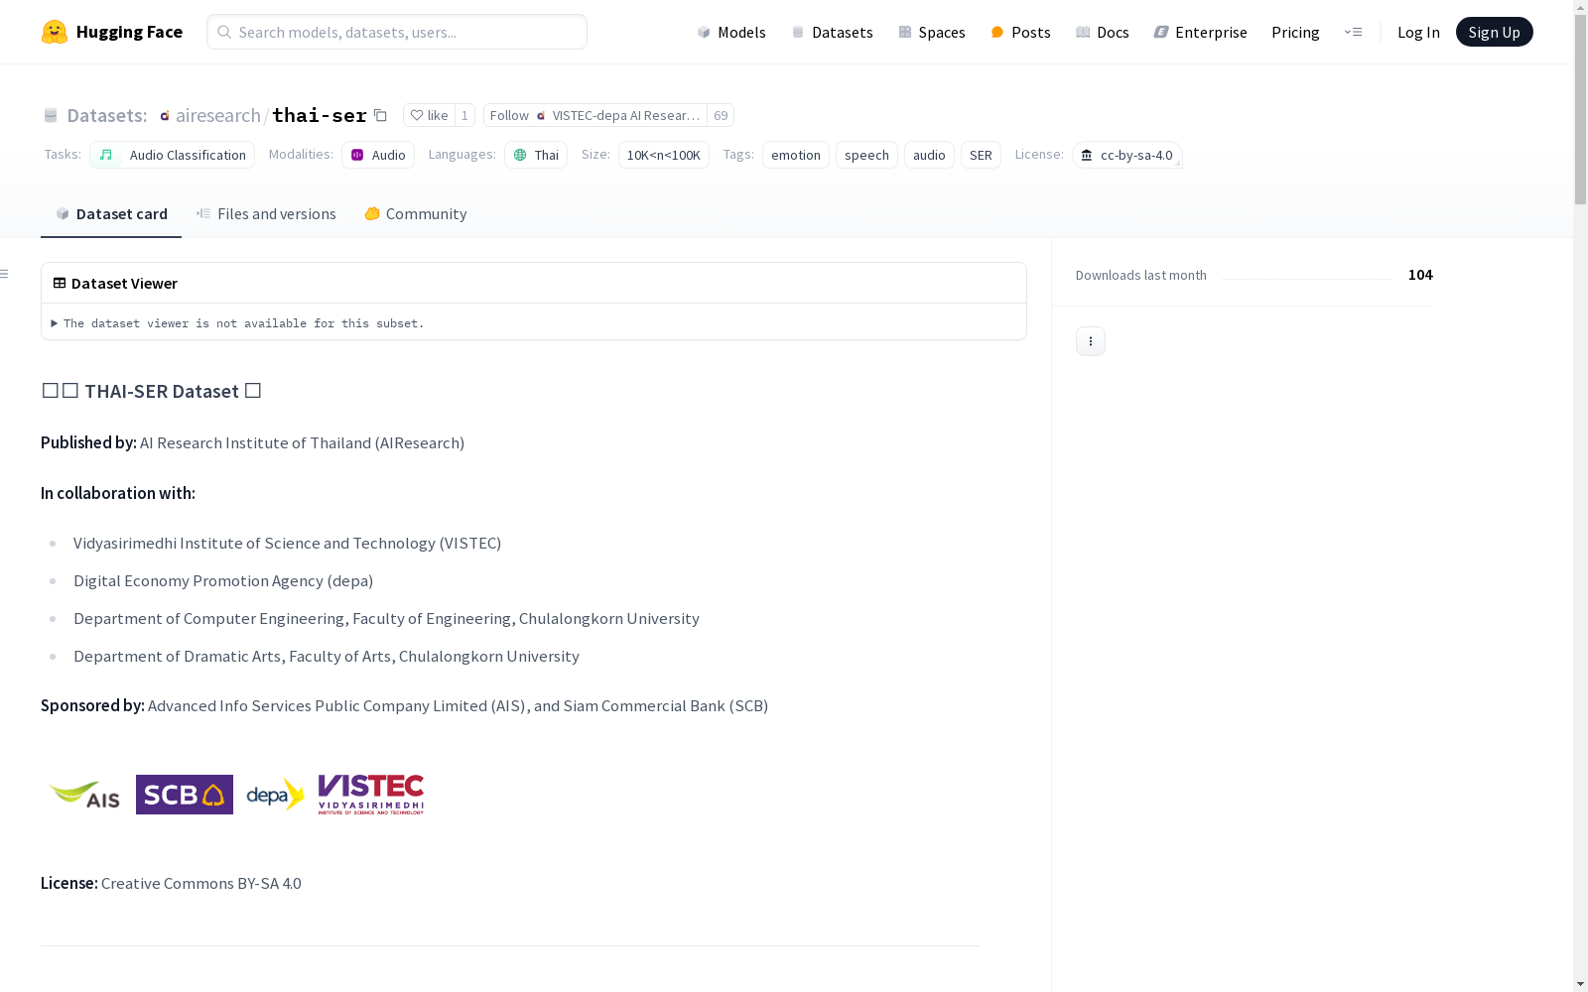Open the Posts menu item

(x=1020, y=32)
